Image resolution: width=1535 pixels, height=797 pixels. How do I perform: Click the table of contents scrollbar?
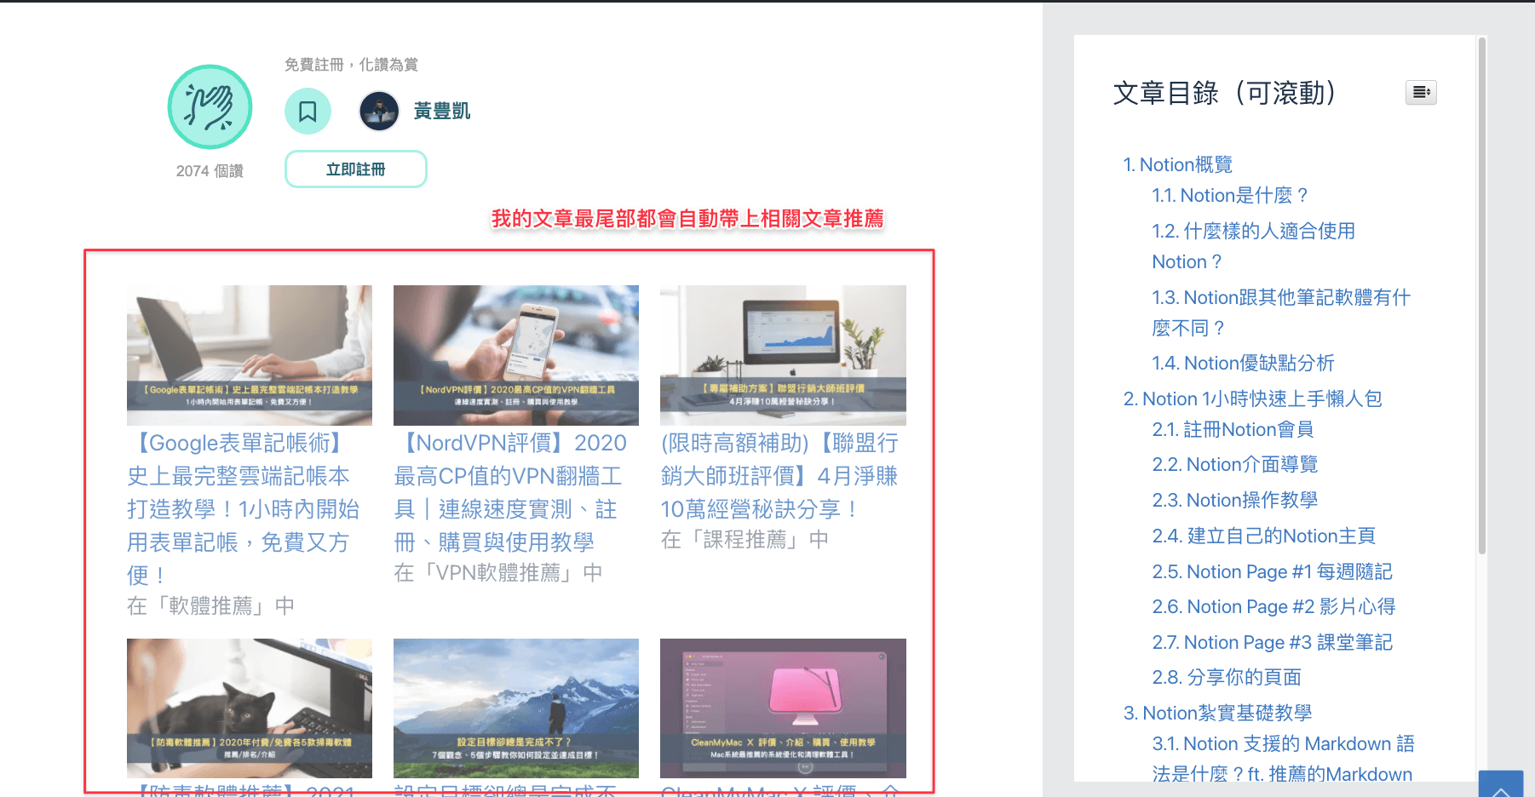[x=1482, y=296]
